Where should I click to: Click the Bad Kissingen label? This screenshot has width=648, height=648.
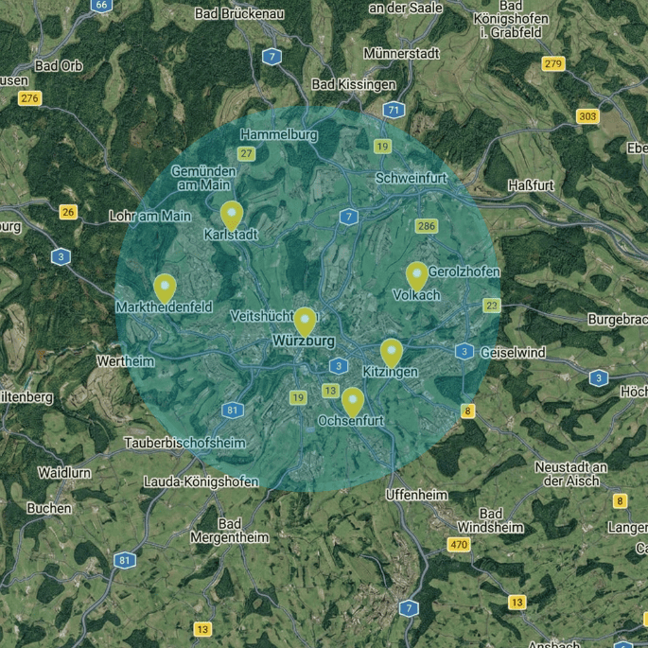click(x=354, y=85)
